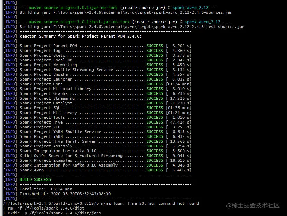Screen dimensions: 287x216
Task: Click the path ending 'spark-avro_2.12-2.4.6-sources.jar'
Action: coord(143,12)
